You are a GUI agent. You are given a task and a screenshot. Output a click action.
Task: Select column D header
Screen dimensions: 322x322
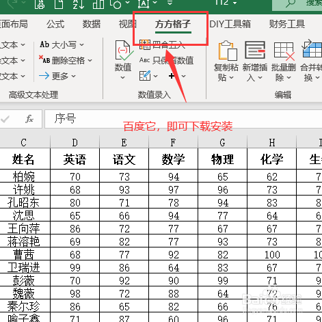tap(75, 143)
